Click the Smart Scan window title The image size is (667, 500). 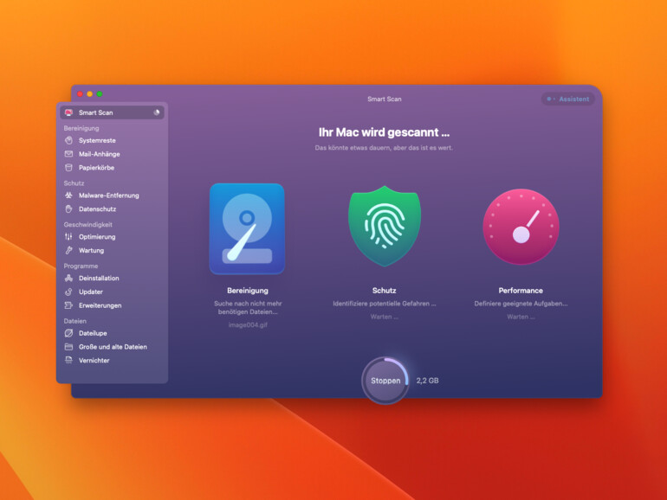tap(385, 99)
